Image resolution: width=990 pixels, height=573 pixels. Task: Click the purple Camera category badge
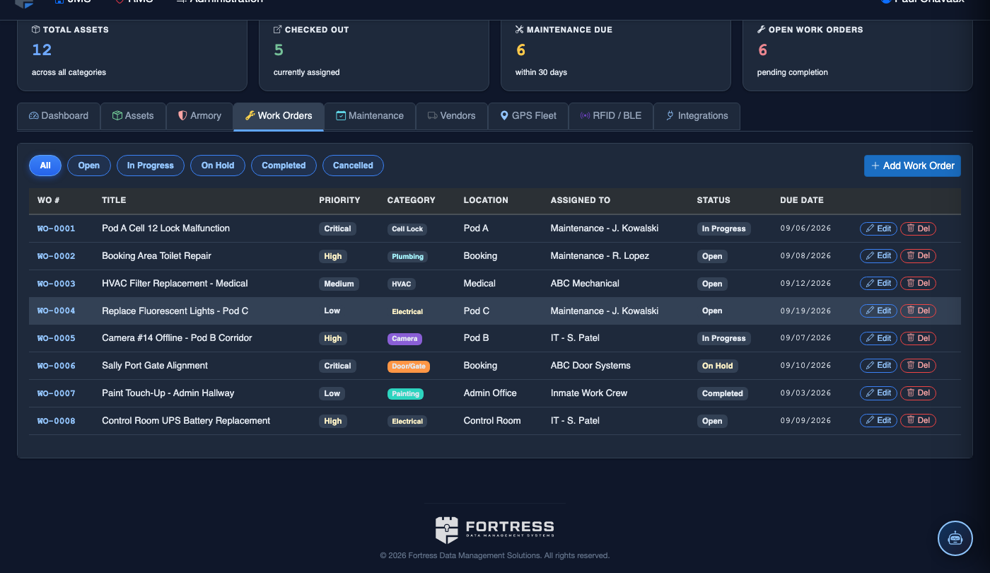point(404,339)
